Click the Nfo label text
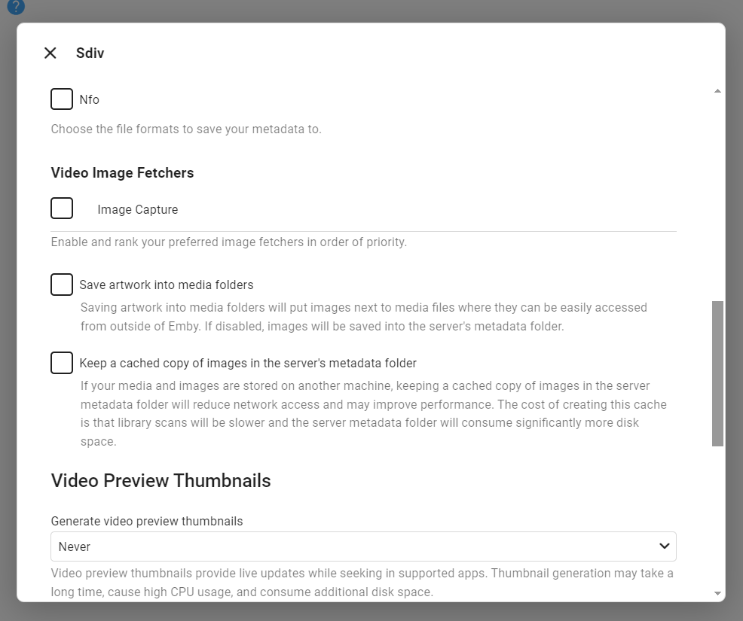Screen dimensions: 743x621 [x=89, y=100]
